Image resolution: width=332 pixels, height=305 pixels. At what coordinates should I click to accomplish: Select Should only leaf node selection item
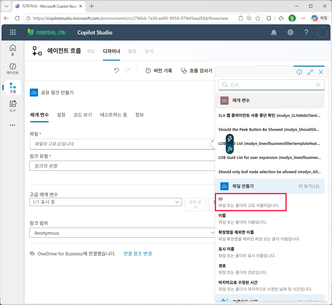click(269, 172)
